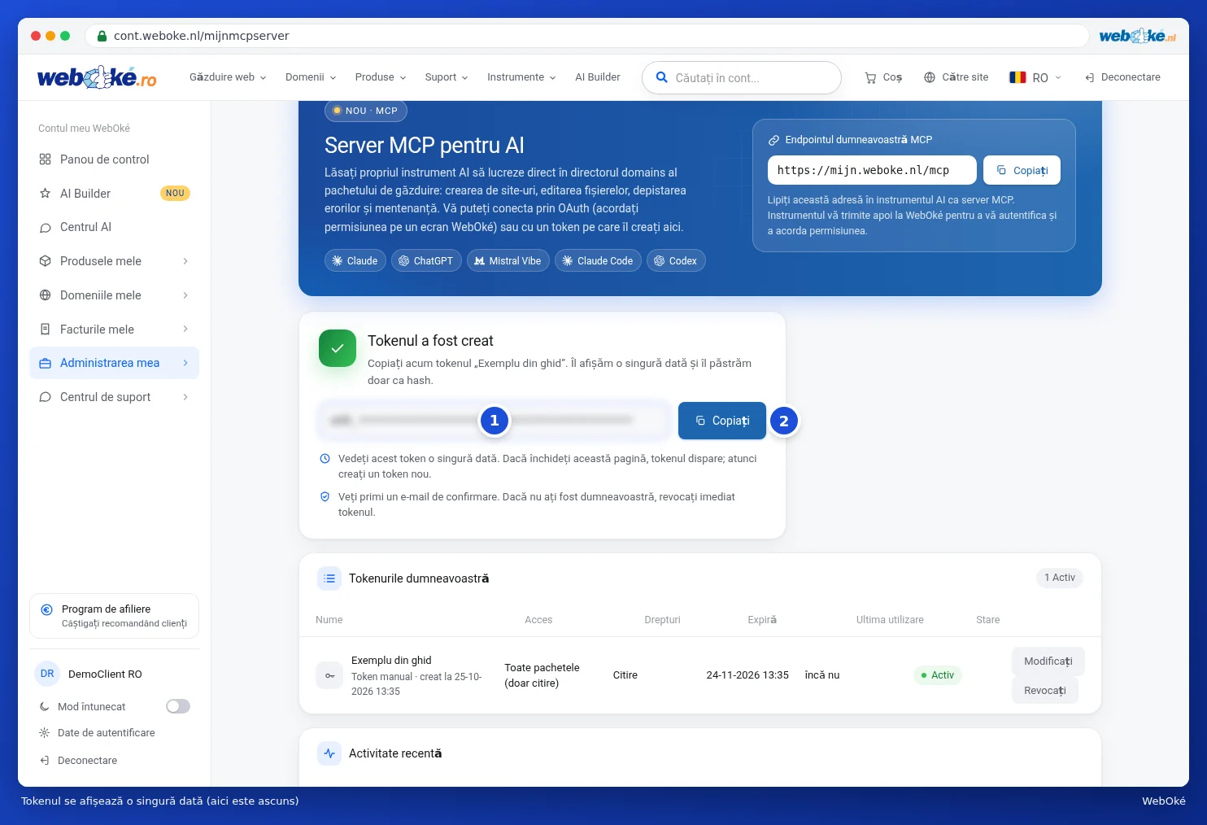Copy the newly created token
Screen dimensions: 1207x825
[x=722, y=421]
